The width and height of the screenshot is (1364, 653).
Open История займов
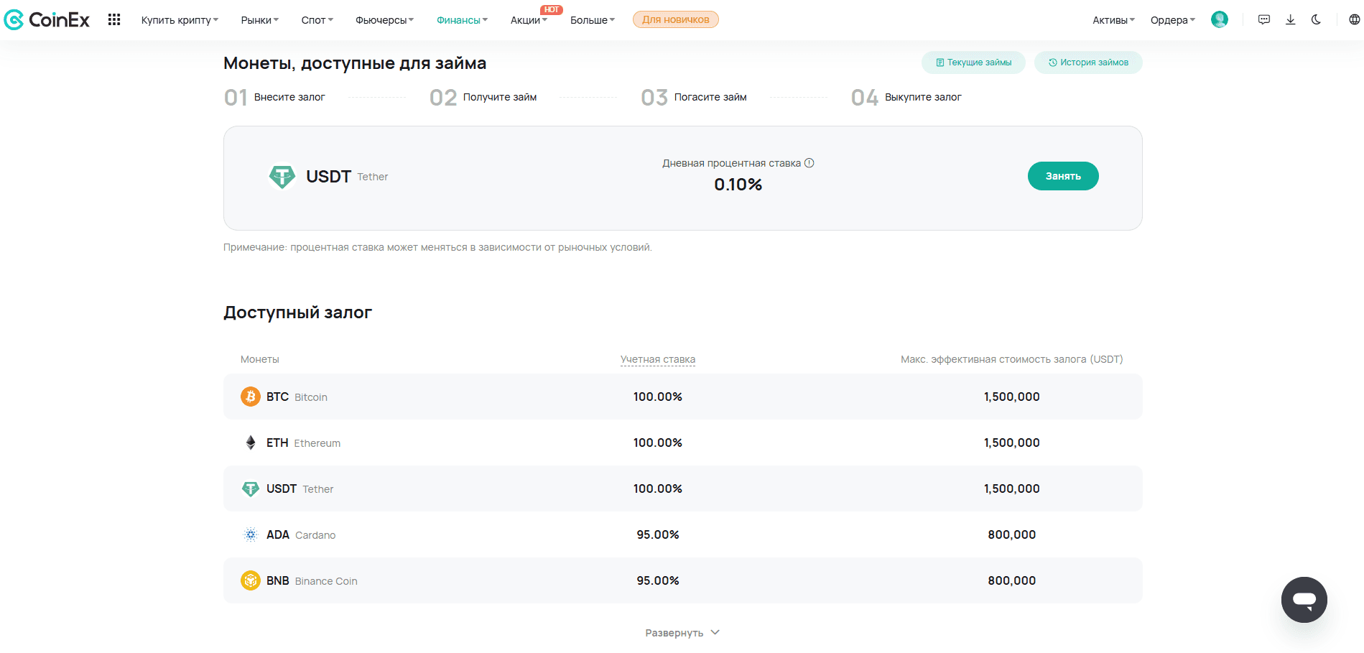point(1088,62)
